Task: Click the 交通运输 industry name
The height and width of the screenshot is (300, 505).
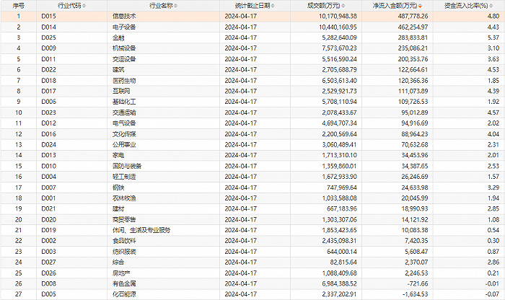Action: tap(124, 112)
